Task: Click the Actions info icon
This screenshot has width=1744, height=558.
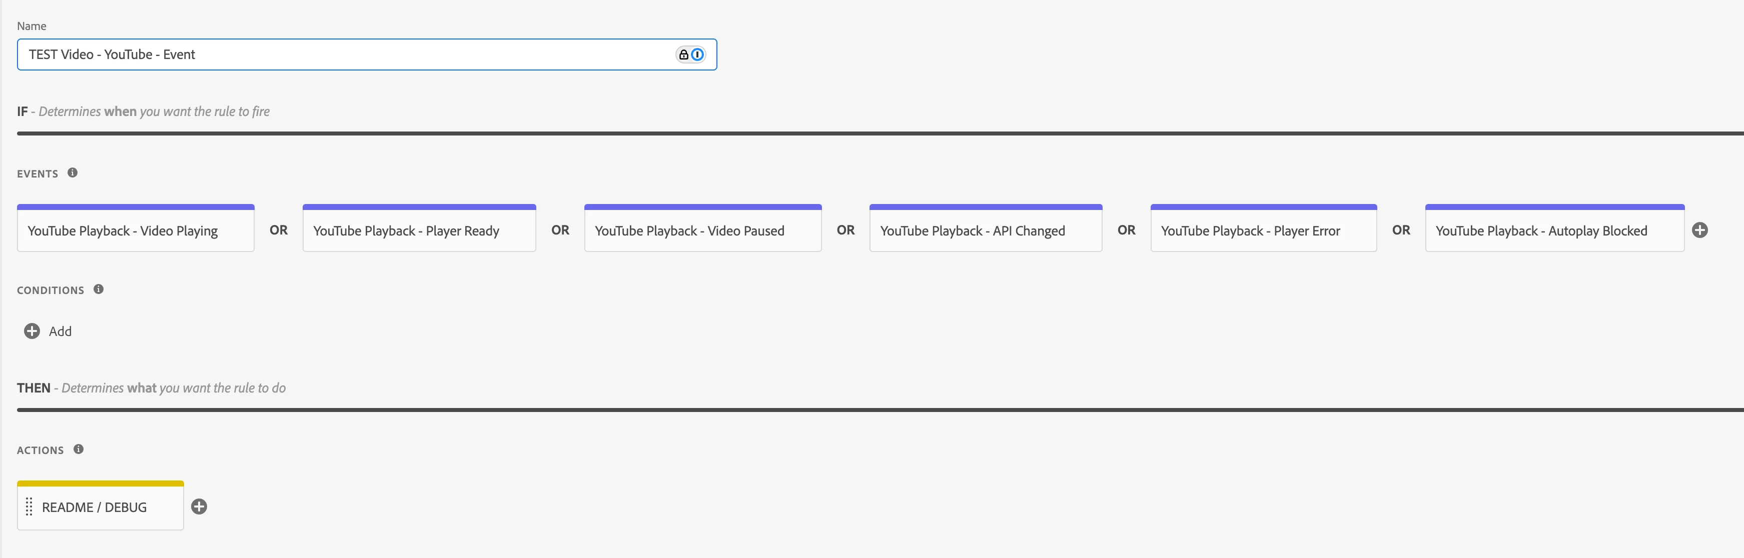Action: (x=79, y=449)
